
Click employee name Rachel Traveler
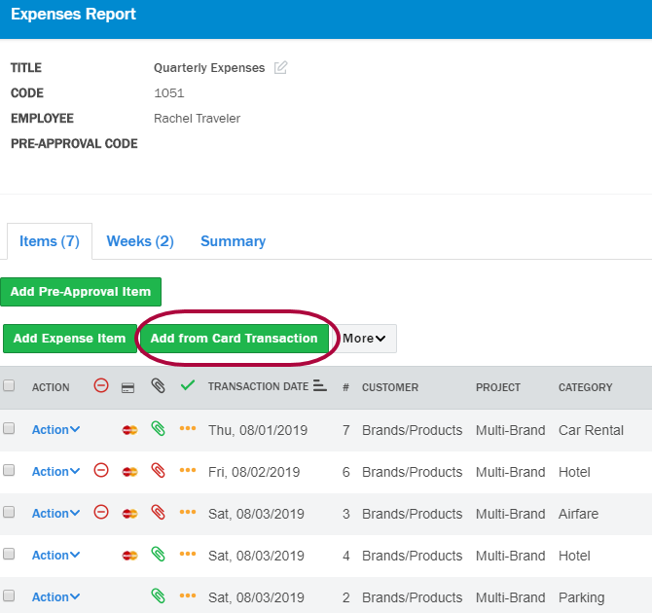[x=198, y=119]
